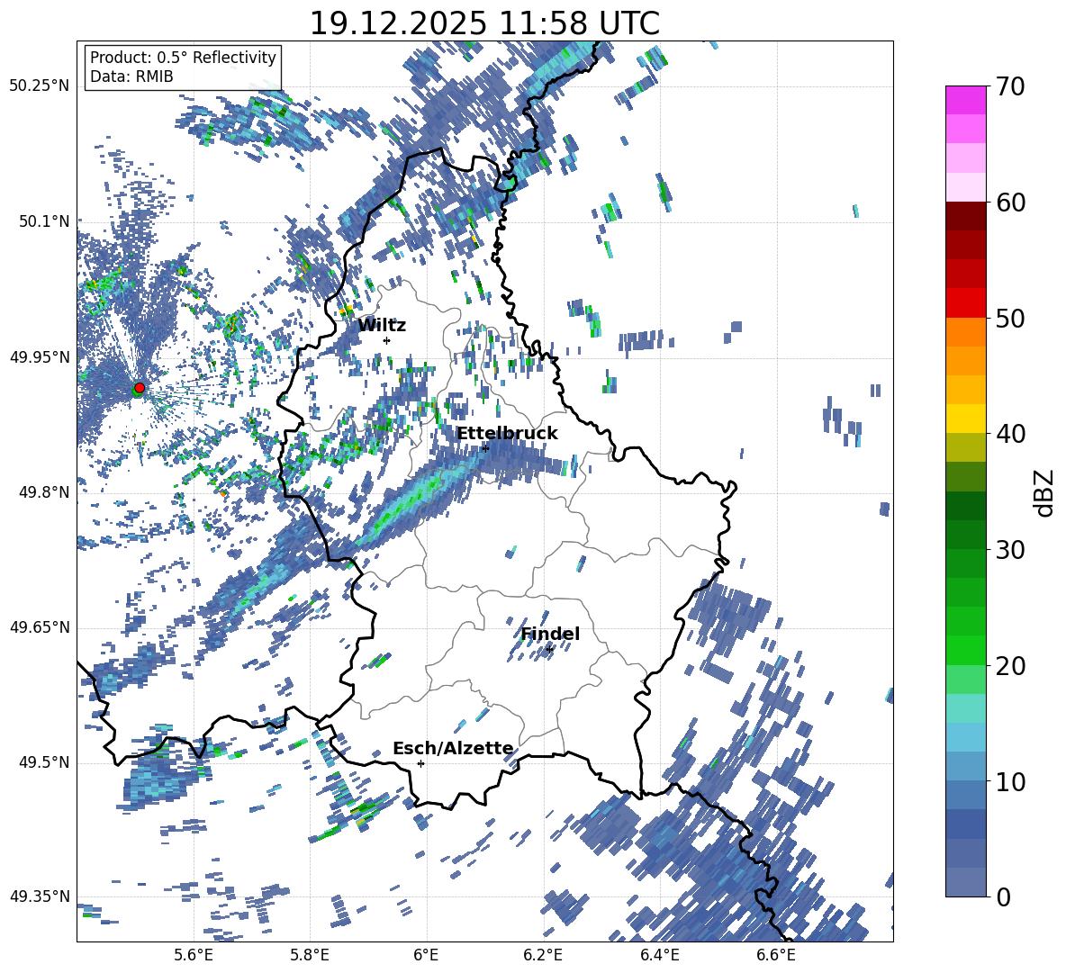Click the orange colorbar segment just under 50
Screen dimensions: 1066x973
click(965, 331)
